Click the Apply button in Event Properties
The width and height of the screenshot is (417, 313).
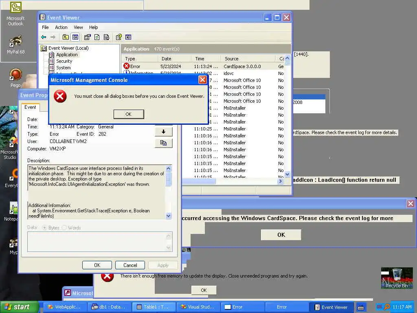(163, 265)
